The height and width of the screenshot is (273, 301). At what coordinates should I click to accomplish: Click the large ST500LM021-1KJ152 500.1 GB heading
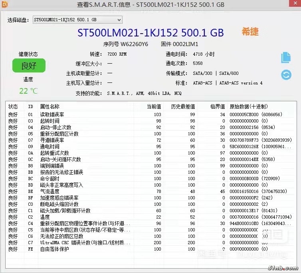[x=150, y=33]
